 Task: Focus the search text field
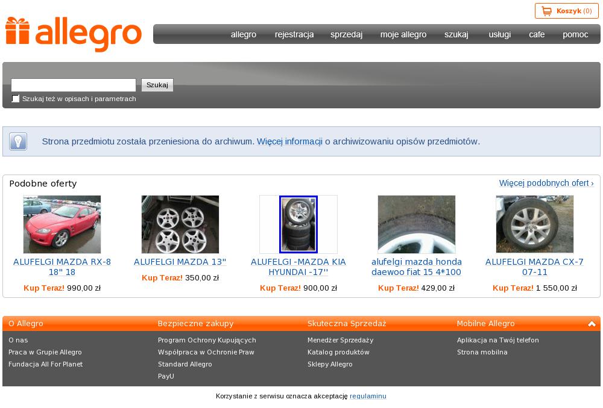pyautogui.click(x=74, y=85)
